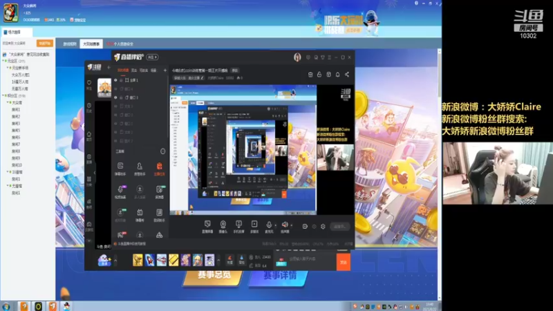
Task: Add a new scene with the plus icon
Action: pos(165,70)
